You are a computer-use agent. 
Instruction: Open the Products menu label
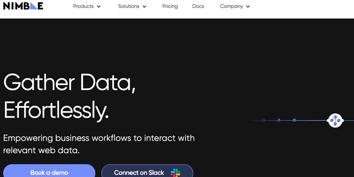pyautogui.click(x=83, y=6)
